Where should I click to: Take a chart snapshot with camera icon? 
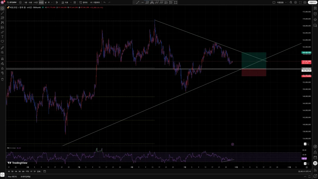coord(305,2)
